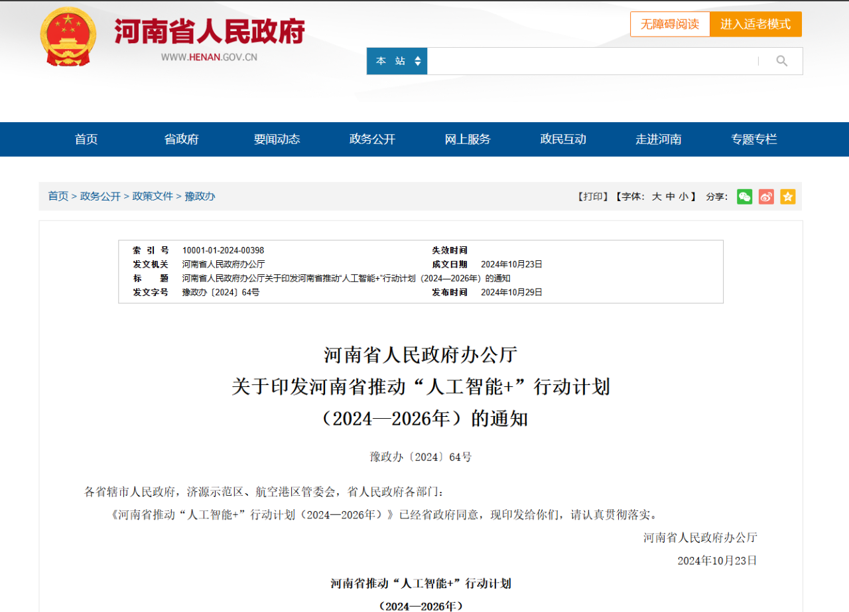Open the 本站 search scope dropdown
This screenshot has height=612, width=849.
pyautogui.click(x=397, y=61)
